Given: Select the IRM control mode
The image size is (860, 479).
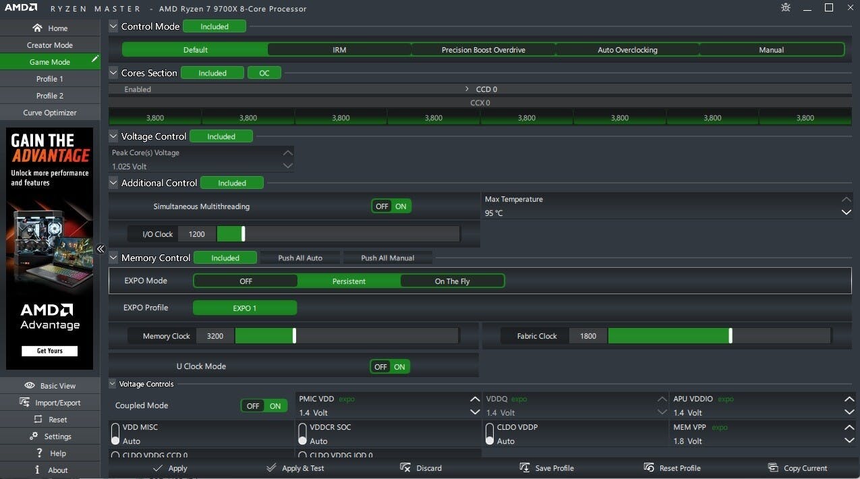Looking at the screenshot, I should 339,50.
